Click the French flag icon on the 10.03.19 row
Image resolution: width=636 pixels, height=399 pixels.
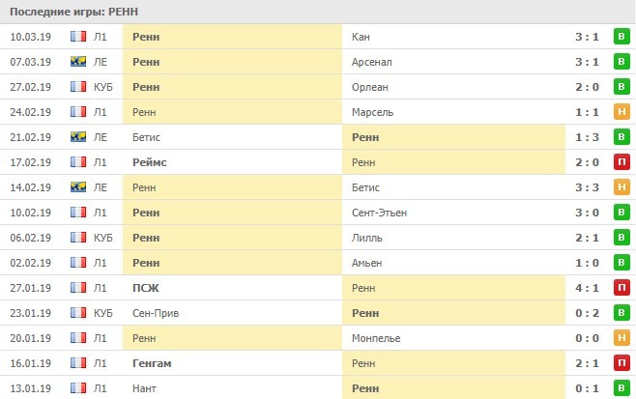pos(78,37)
